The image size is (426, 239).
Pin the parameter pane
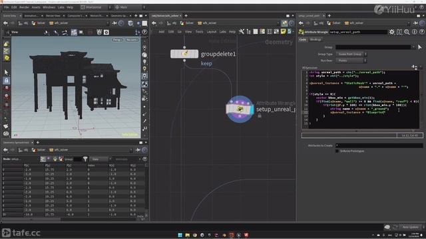point(415,23)
